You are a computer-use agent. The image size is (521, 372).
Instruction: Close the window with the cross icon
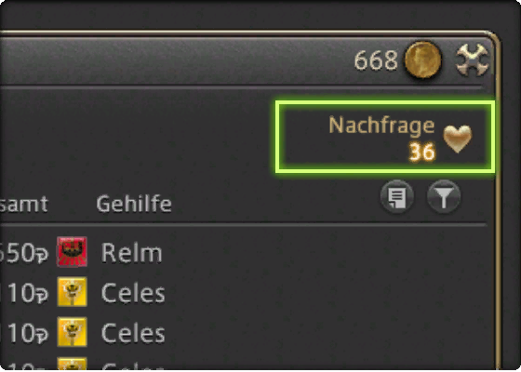click(x=473, y=60)
